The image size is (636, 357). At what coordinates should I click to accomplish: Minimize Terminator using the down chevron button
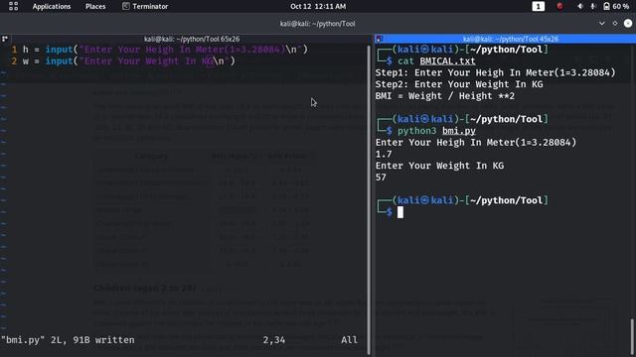click(602, 24)
